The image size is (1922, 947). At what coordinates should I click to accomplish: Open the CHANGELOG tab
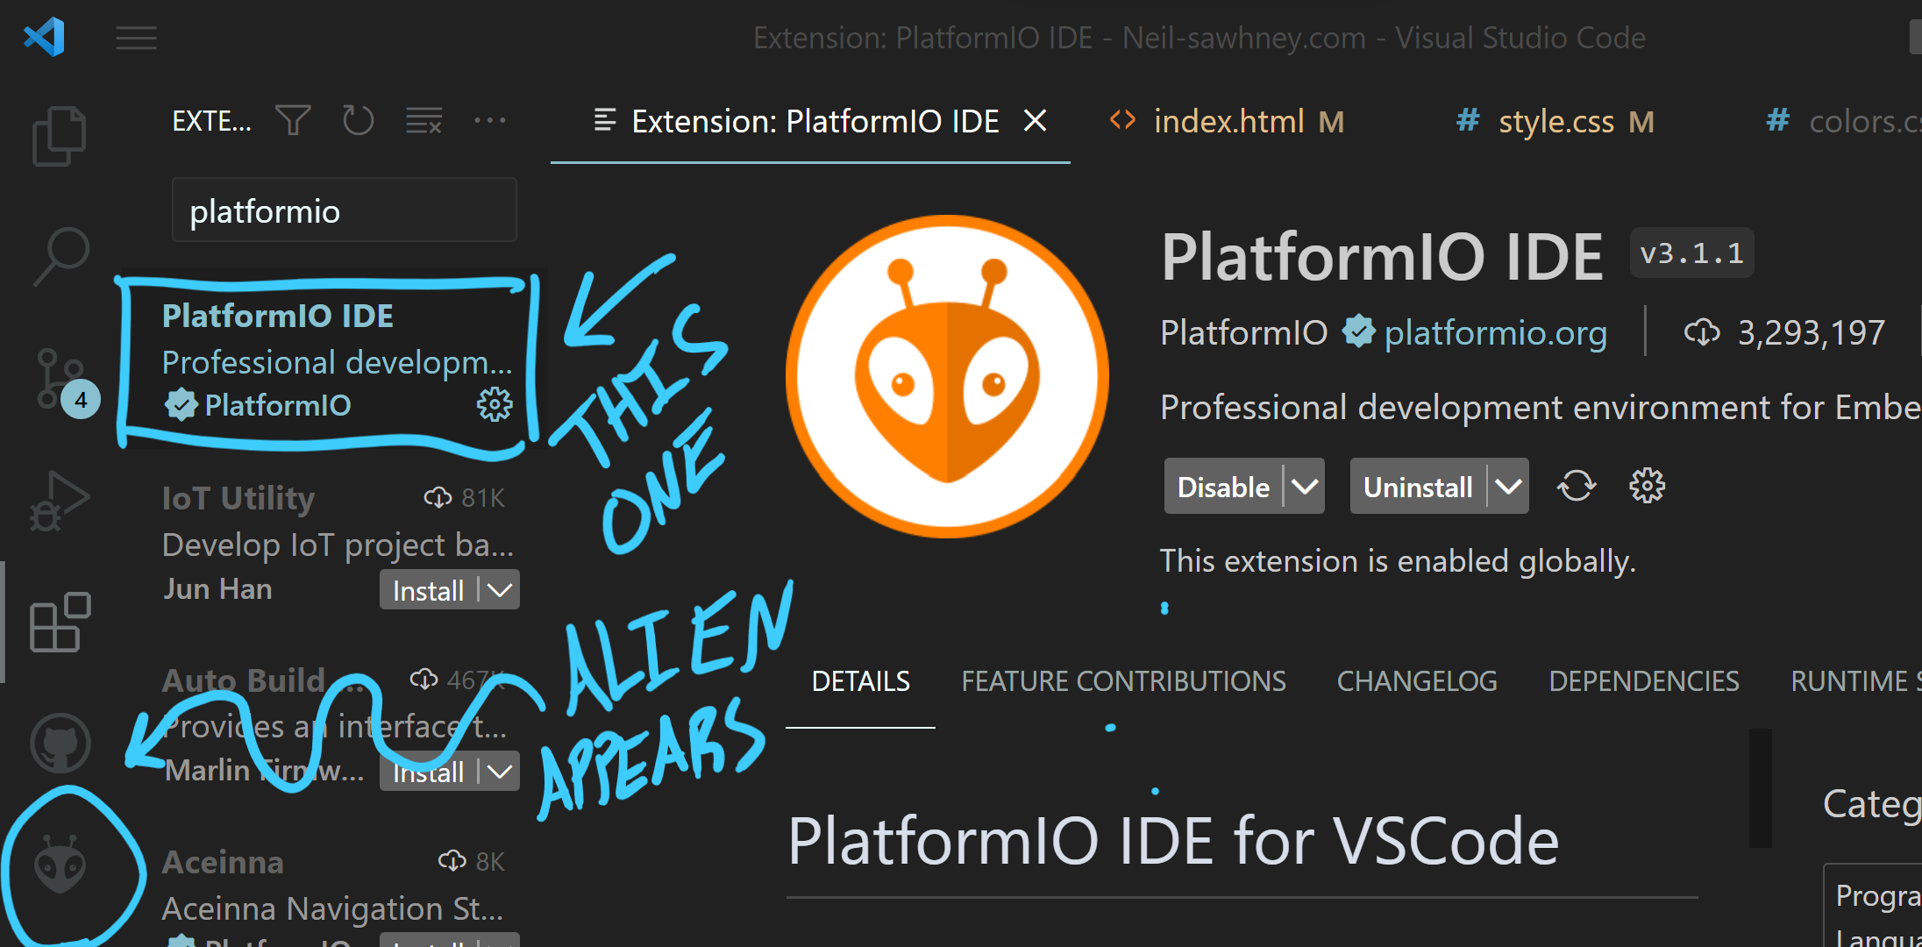point(1416,681)
